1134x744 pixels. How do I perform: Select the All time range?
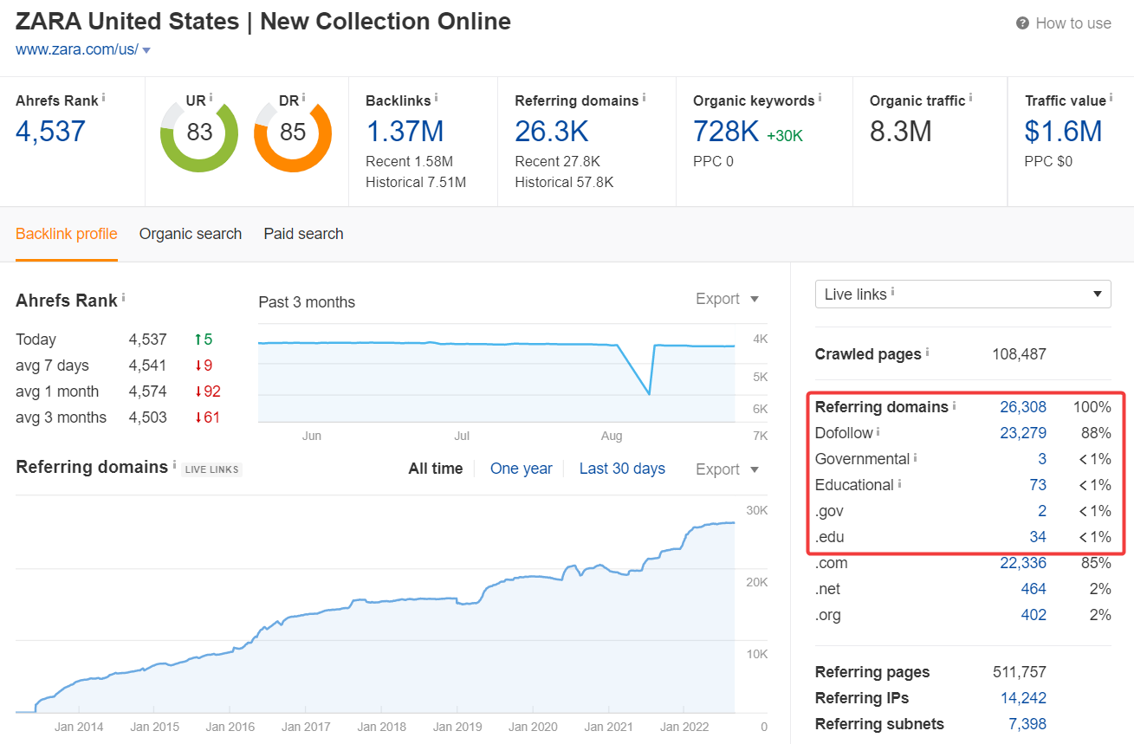point(436,469)
